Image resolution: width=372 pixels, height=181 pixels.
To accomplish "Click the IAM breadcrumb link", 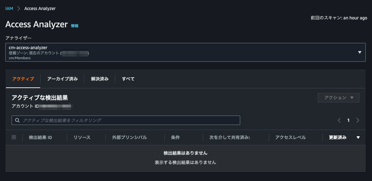I will tap(9, 8).
